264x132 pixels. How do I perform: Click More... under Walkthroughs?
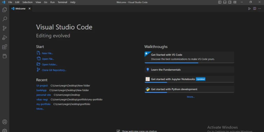tap(191, 97)
